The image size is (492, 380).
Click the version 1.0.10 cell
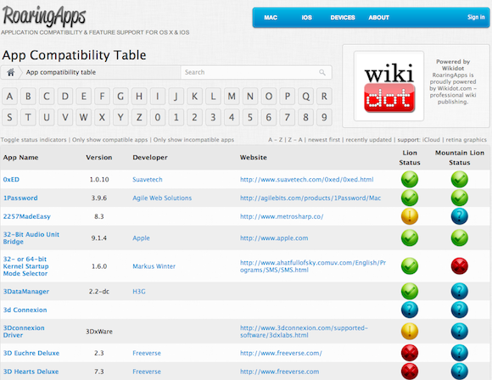coord(99,180)
